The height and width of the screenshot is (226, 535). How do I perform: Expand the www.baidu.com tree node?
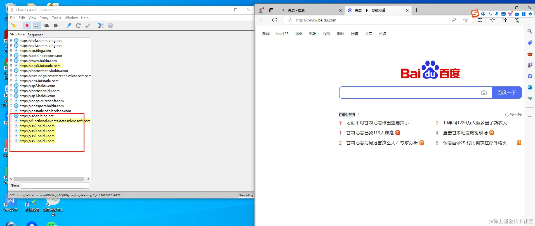pyautogui.click(x=11, y=61)
